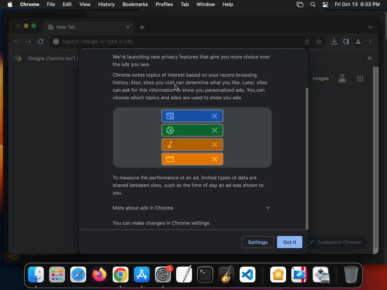The height and width of the screenshot is (290, 387).
Task: Toggle the side panel icon
Action: (x=346, y=42)
